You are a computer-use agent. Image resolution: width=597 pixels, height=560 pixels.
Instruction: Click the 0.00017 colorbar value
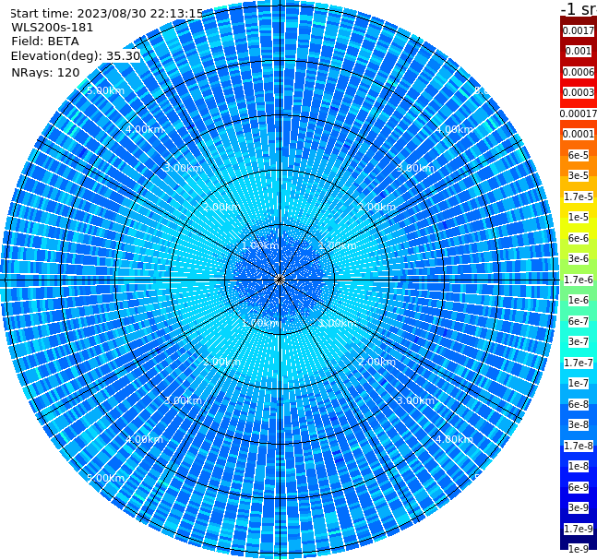[579, 113]
